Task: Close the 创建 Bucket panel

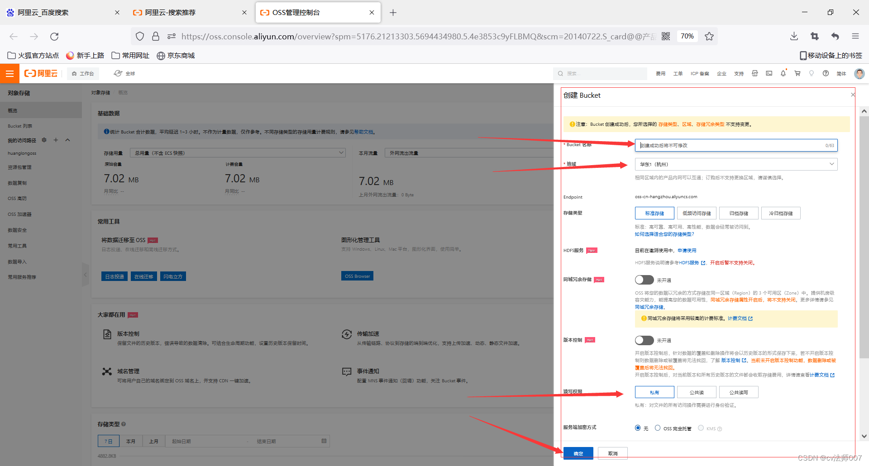Action: pyautogui.click(x=853, y=95)
